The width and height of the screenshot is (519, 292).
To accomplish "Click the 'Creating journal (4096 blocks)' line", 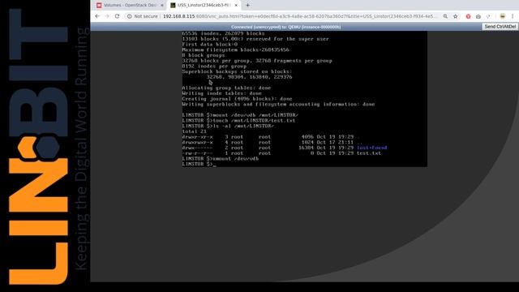I will click(237, 99).
